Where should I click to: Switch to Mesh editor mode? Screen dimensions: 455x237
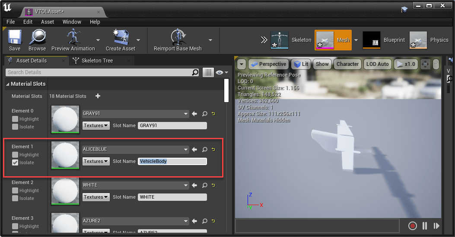pyautogui.click(x=333, y=40)
